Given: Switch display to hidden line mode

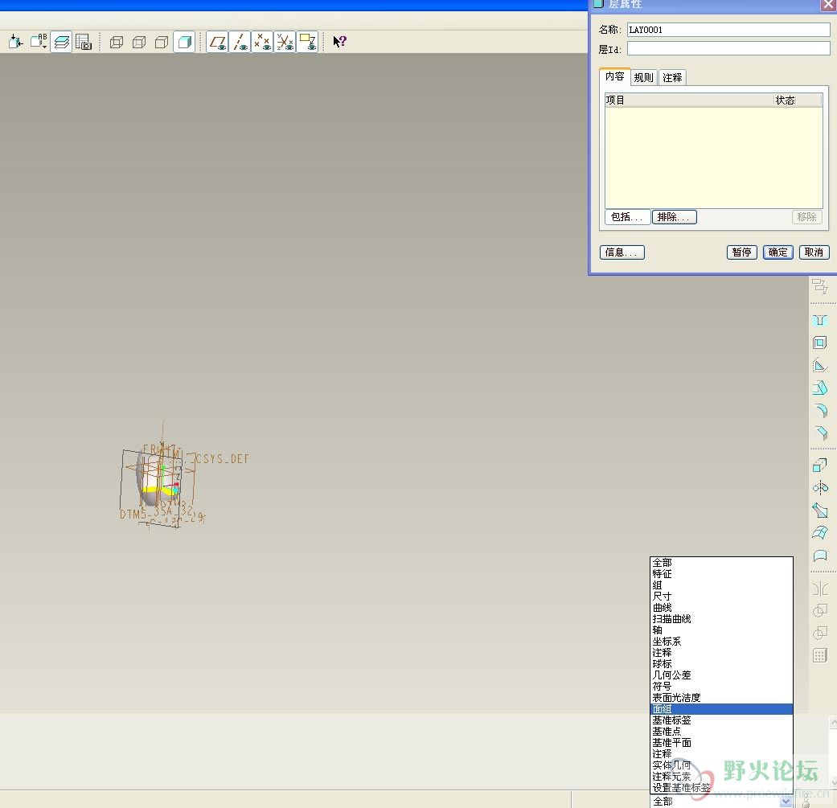Looking at the screenshot, I should [139, 42].
